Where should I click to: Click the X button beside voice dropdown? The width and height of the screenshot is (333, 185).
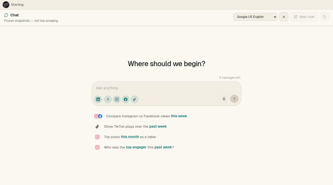tap(284, 17)
